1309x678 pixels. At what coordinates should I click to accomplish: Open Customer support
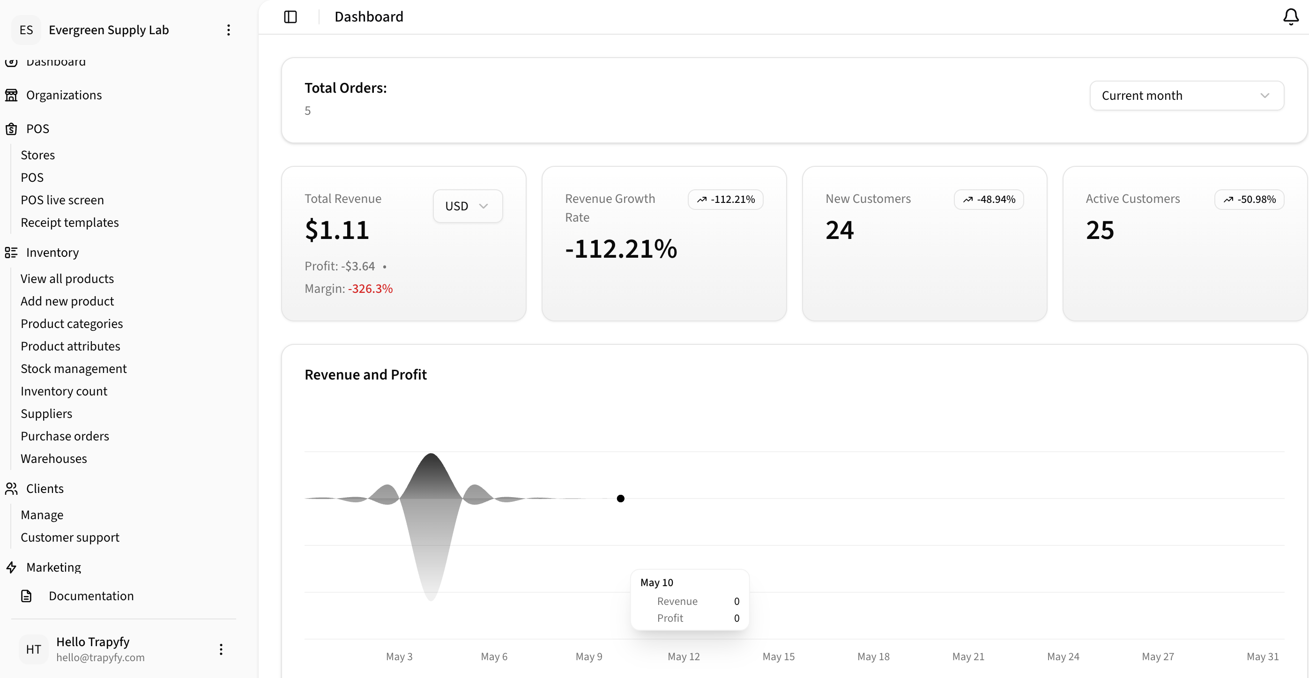(x=70, y=537)
